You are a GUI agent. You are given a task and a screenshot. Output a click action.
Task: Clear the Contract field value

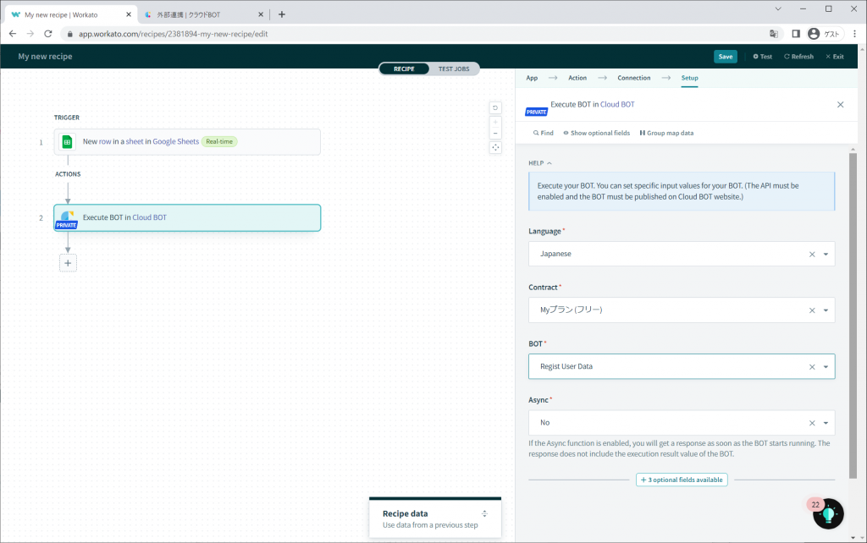(812, 310)
